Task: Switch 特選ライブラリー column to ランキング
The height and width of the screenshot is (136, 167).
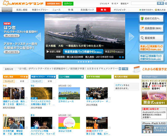Action: pyautogui.click(x=36, y=81)
